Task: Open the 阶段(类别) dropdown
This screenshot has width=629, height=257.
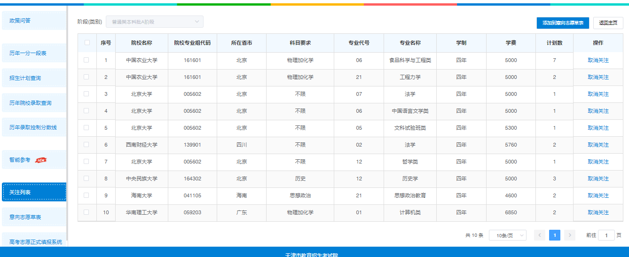Action: [155, 22]
